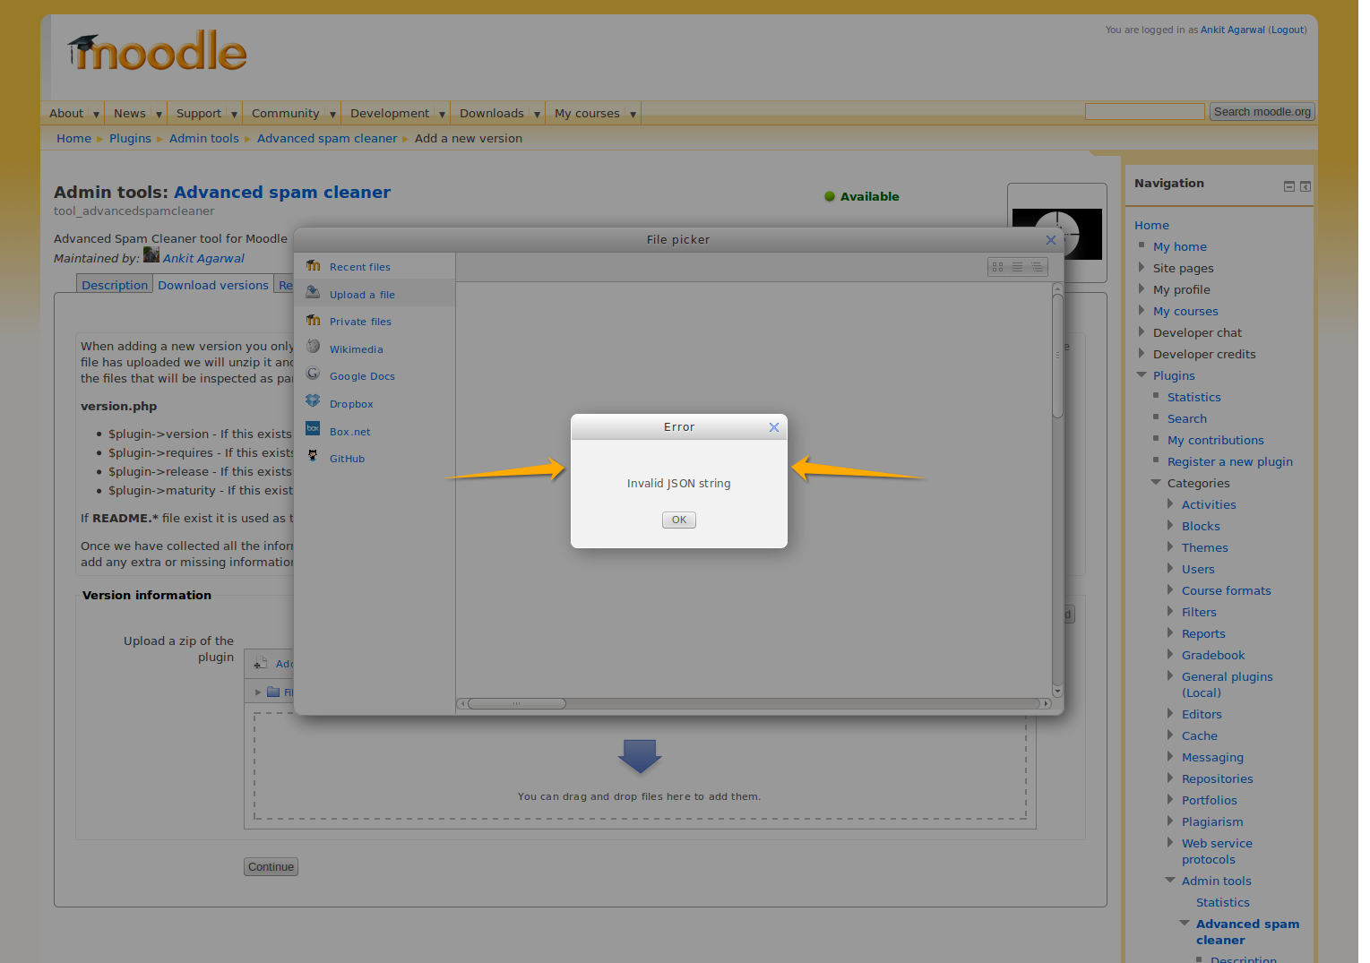
Task: Click the Moodle logo
Action: point(157,51)
